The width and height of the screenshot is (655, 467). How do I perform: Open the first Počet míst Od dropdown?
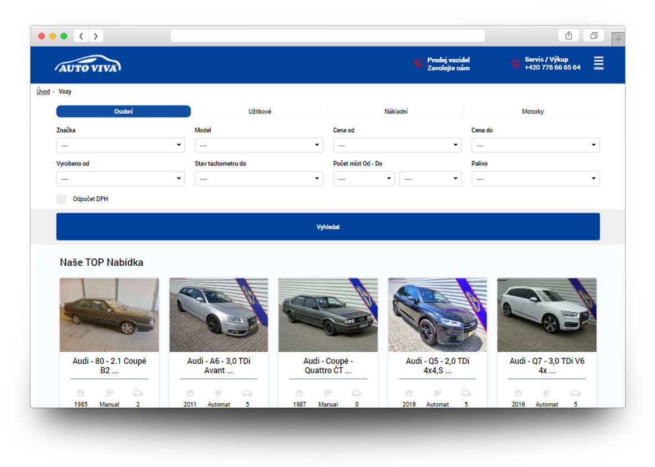[364, 179]
